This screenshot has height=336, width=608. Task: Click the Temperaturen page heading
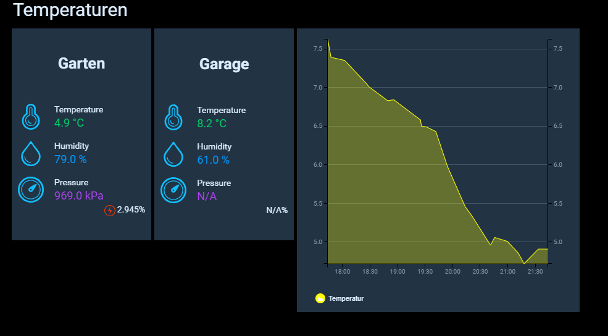70,10
